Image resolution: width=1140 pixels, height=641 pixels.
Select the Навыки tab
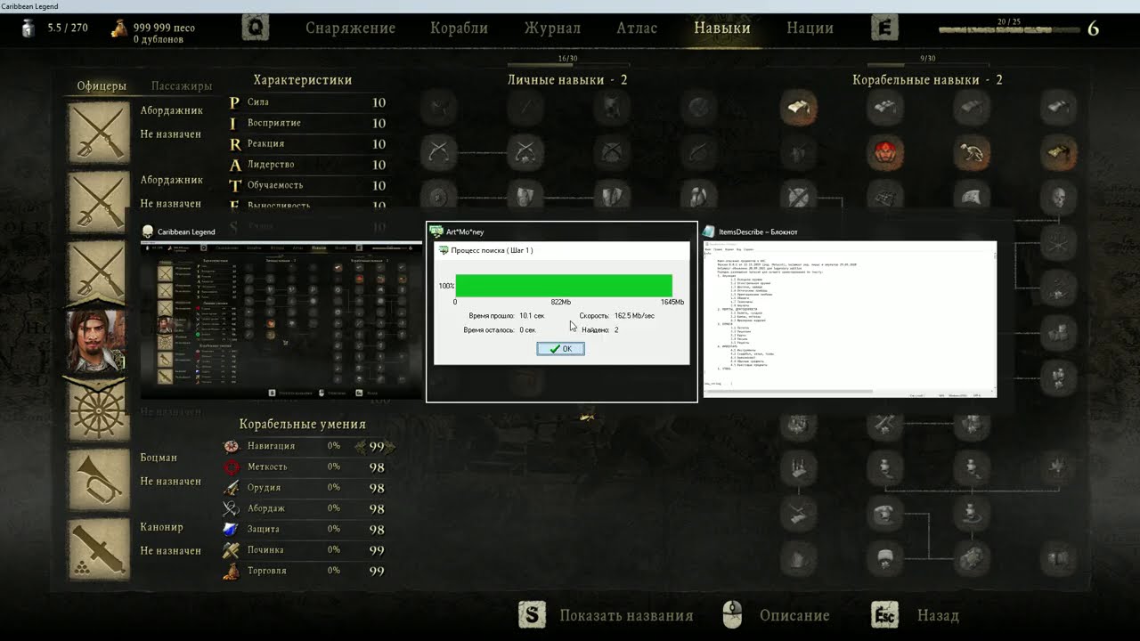(722, 28)
